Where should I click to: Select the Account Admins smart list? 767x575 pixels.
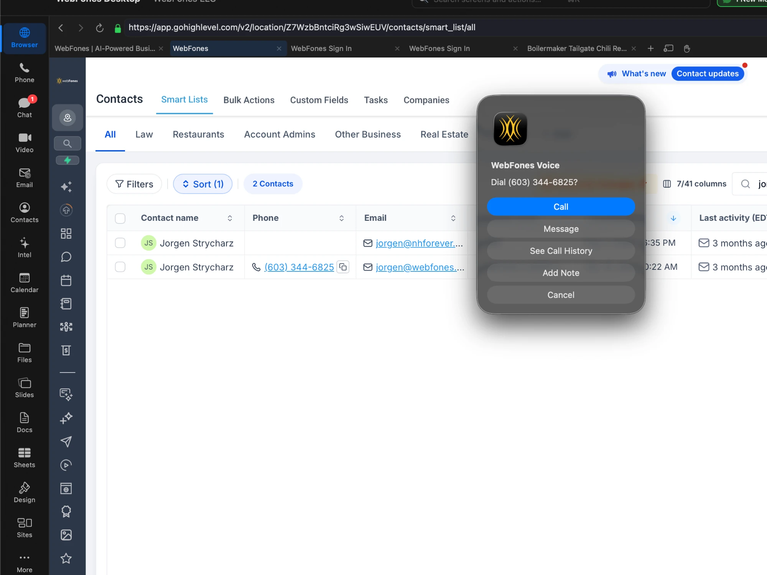pos(280,135)
